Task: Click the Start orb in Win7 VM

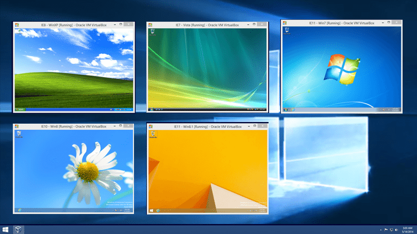Action: [286, 110]
